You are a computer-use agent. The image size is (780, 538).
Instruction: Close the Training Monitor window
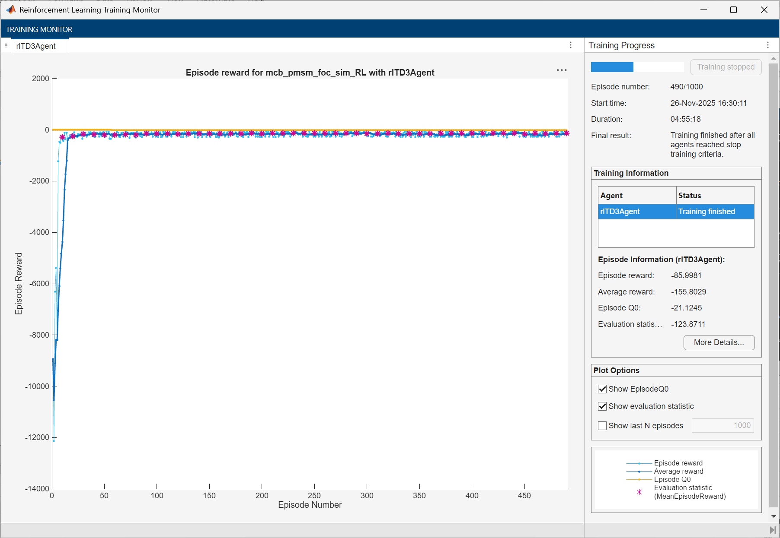tap(764, 9)
